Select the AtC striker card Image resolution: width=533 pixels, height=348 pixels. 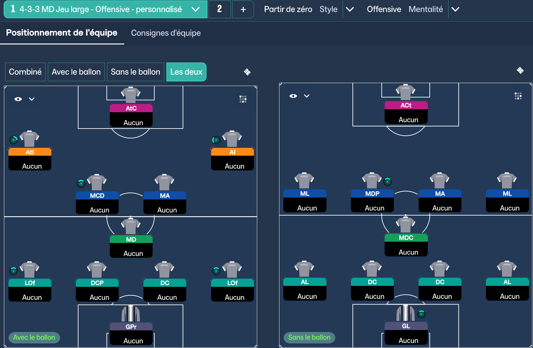(x=131, y=115)
